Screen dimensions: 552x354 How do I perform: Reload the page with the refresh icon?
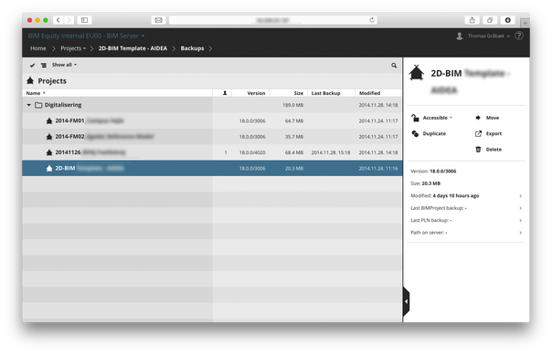(372, 20)
